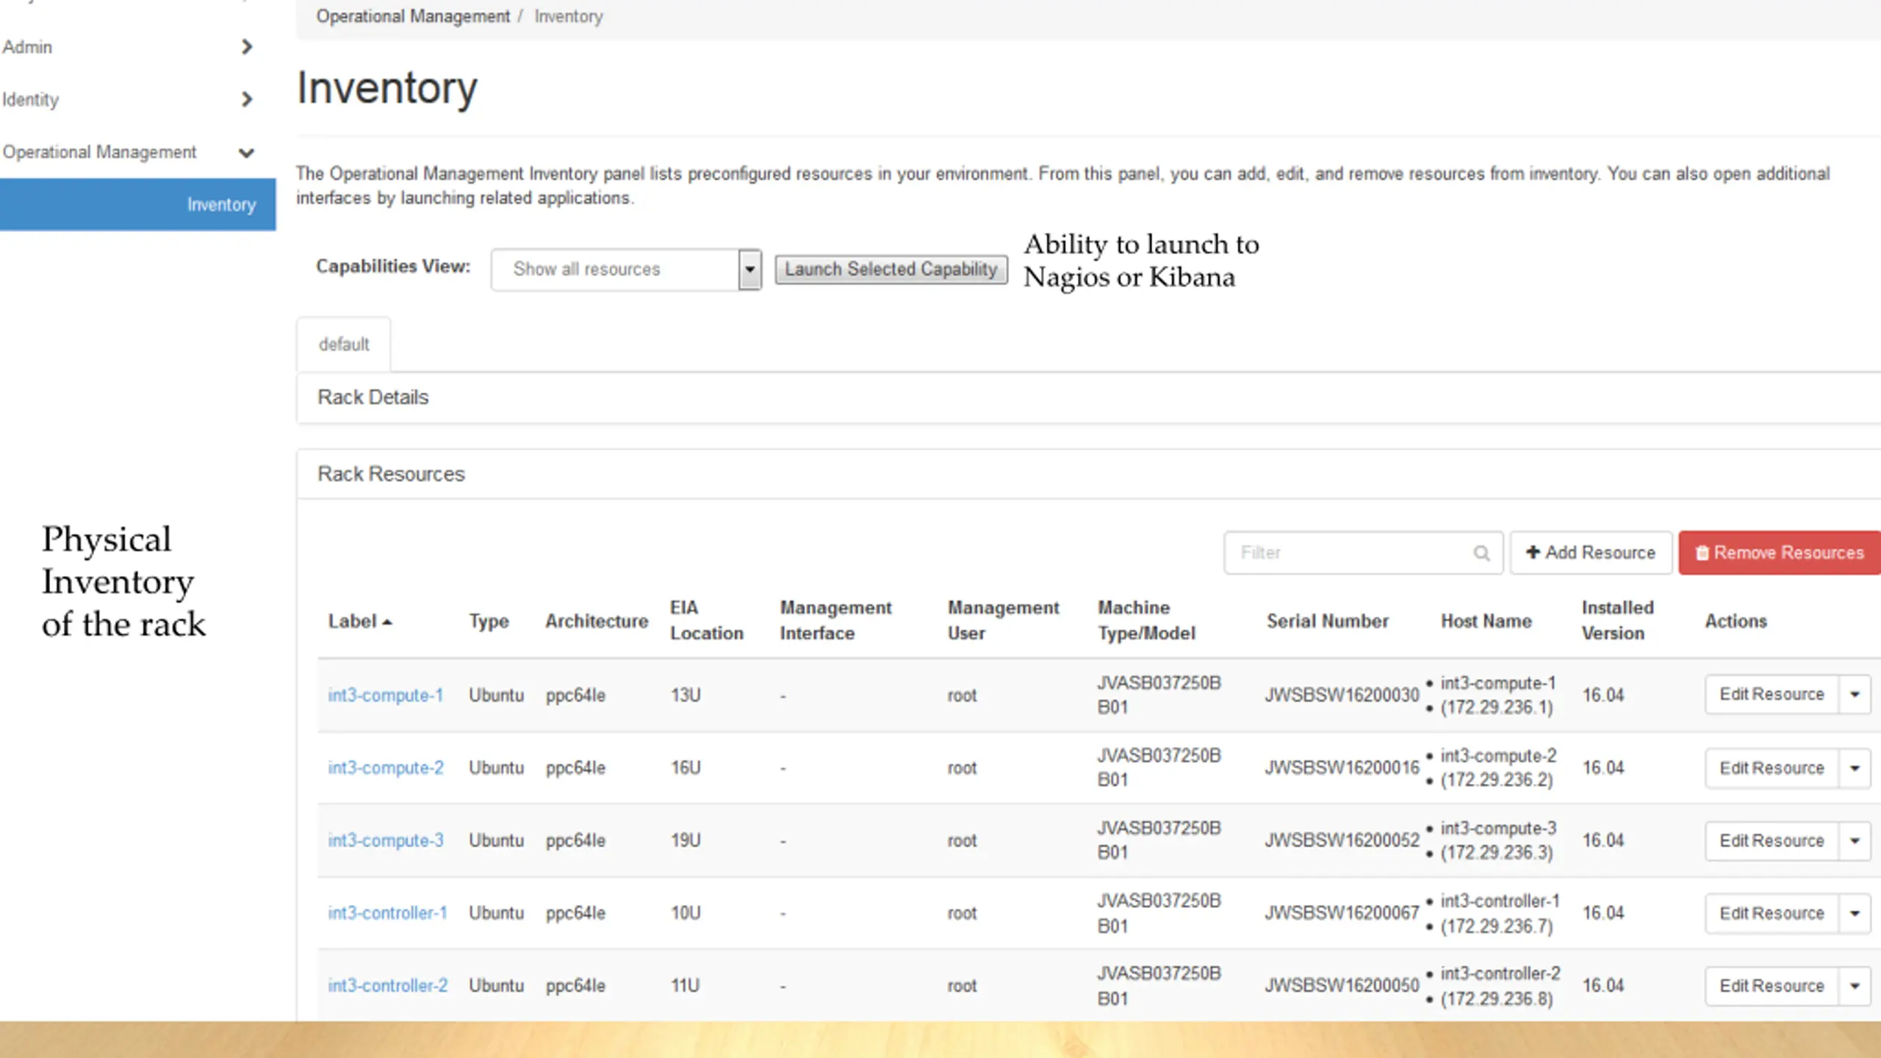This screenshot has width=1881, height=1058.
Task: Click the filter search magnifier icon
Action: click(x=1481, y=553)
